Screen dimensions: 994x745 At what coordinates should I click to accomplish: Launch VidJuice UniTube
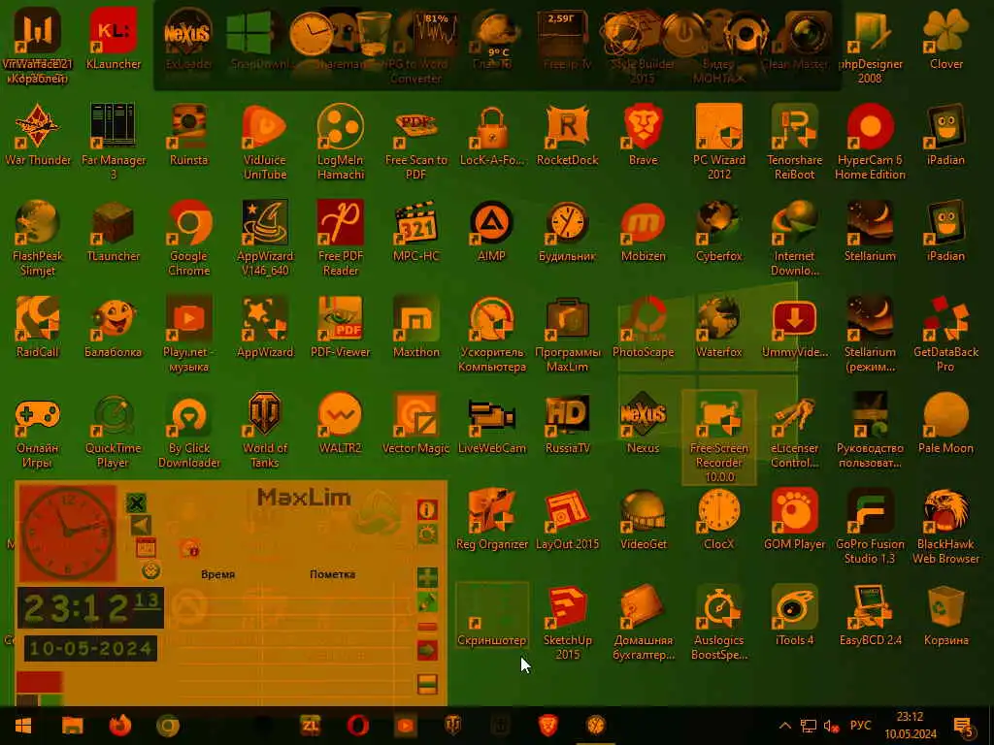pos(264,142)
